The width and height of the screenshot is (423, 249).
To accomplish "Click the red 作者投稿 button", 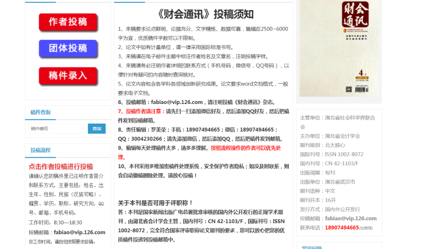I will [68, 22].
